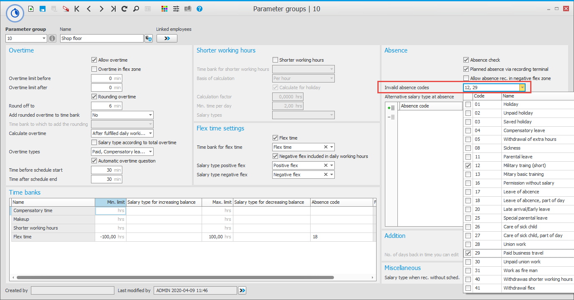Save using the blue disk icon
Screen dimensions: 574x300
click(x=43, y=9)
